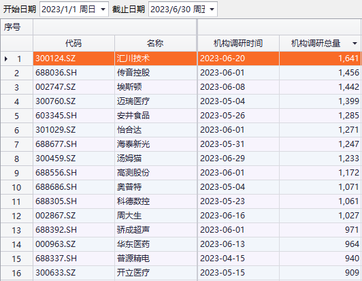The width and height of the screenshot is (362, 281).
Task: Select the 埃斯顿 name cell
Action: (156, 87)
